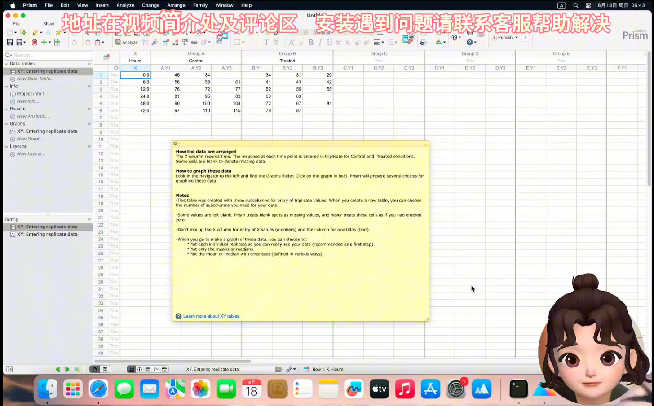
Task: Select the Control group title cell
Action: [196, 61]
